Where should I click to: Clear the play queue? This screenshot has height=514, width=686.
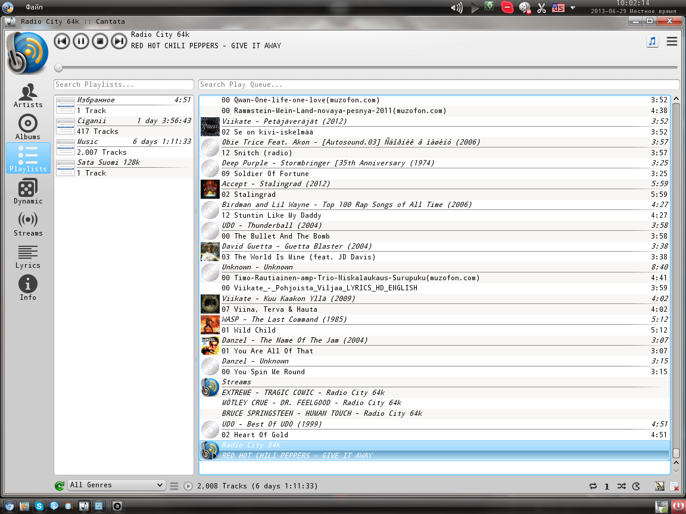point(674,486)
